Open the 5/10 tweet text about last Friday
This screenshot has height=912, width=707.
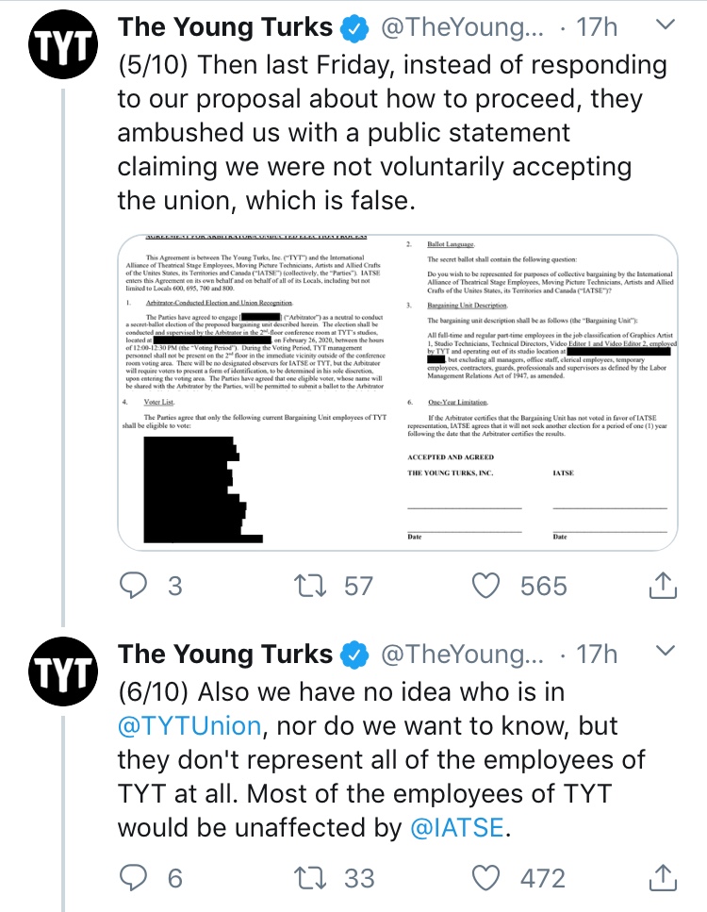pyautogui.click(x=392, y=133)
